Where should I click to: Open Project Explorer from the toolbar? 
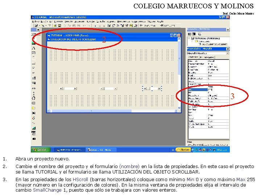pos(109,25)
